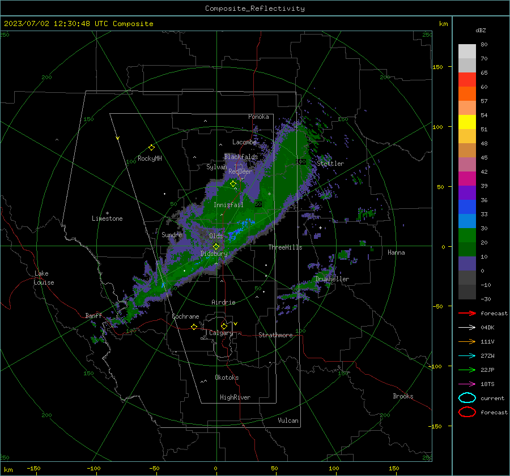Image resolution: width=510 pixels, height=476 pixels.
Task: Click the dBZ scale heading
Action: point(481,30)
